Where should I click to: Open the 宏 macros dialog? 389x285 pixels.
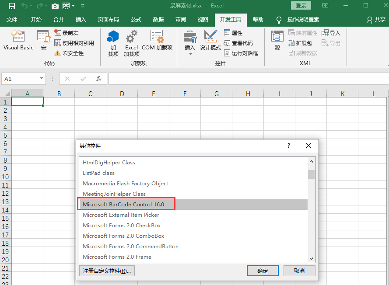(44, 40)
